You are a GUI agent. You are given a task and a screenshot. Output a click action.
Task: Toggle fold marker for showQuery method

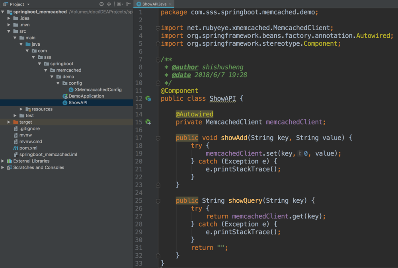[158, 201]
